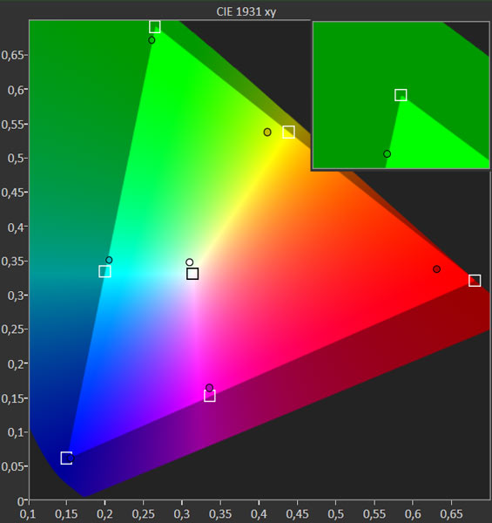Click the 0,3 label on horizontal axis
492x523 pixels.
coord(181,514)
